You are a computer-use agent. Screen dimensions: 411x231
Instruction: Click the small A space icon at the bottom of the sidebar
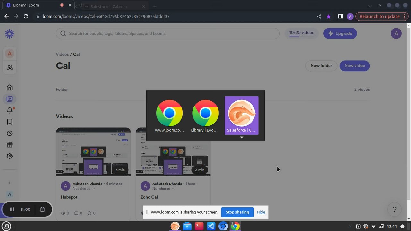(10, 194)
